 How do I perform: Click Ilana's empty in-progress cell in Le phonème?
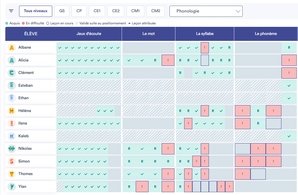[273, 124]
